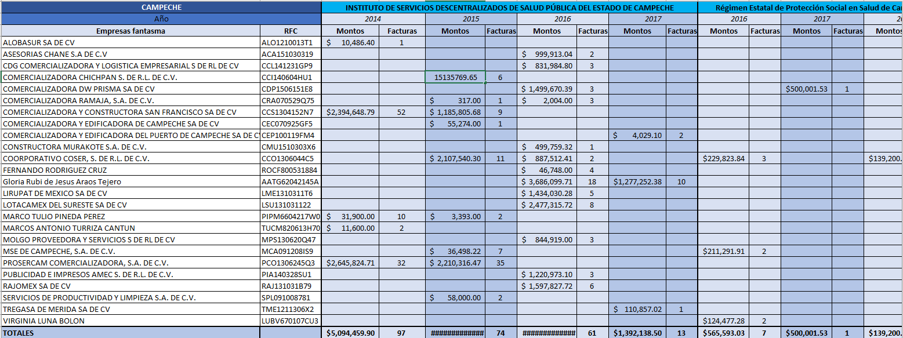Select the amount $999,913.04

coord(547,54)
